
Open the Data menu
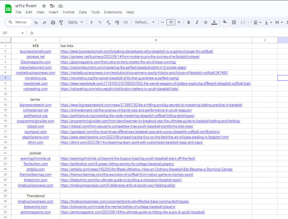coord(83,12)
